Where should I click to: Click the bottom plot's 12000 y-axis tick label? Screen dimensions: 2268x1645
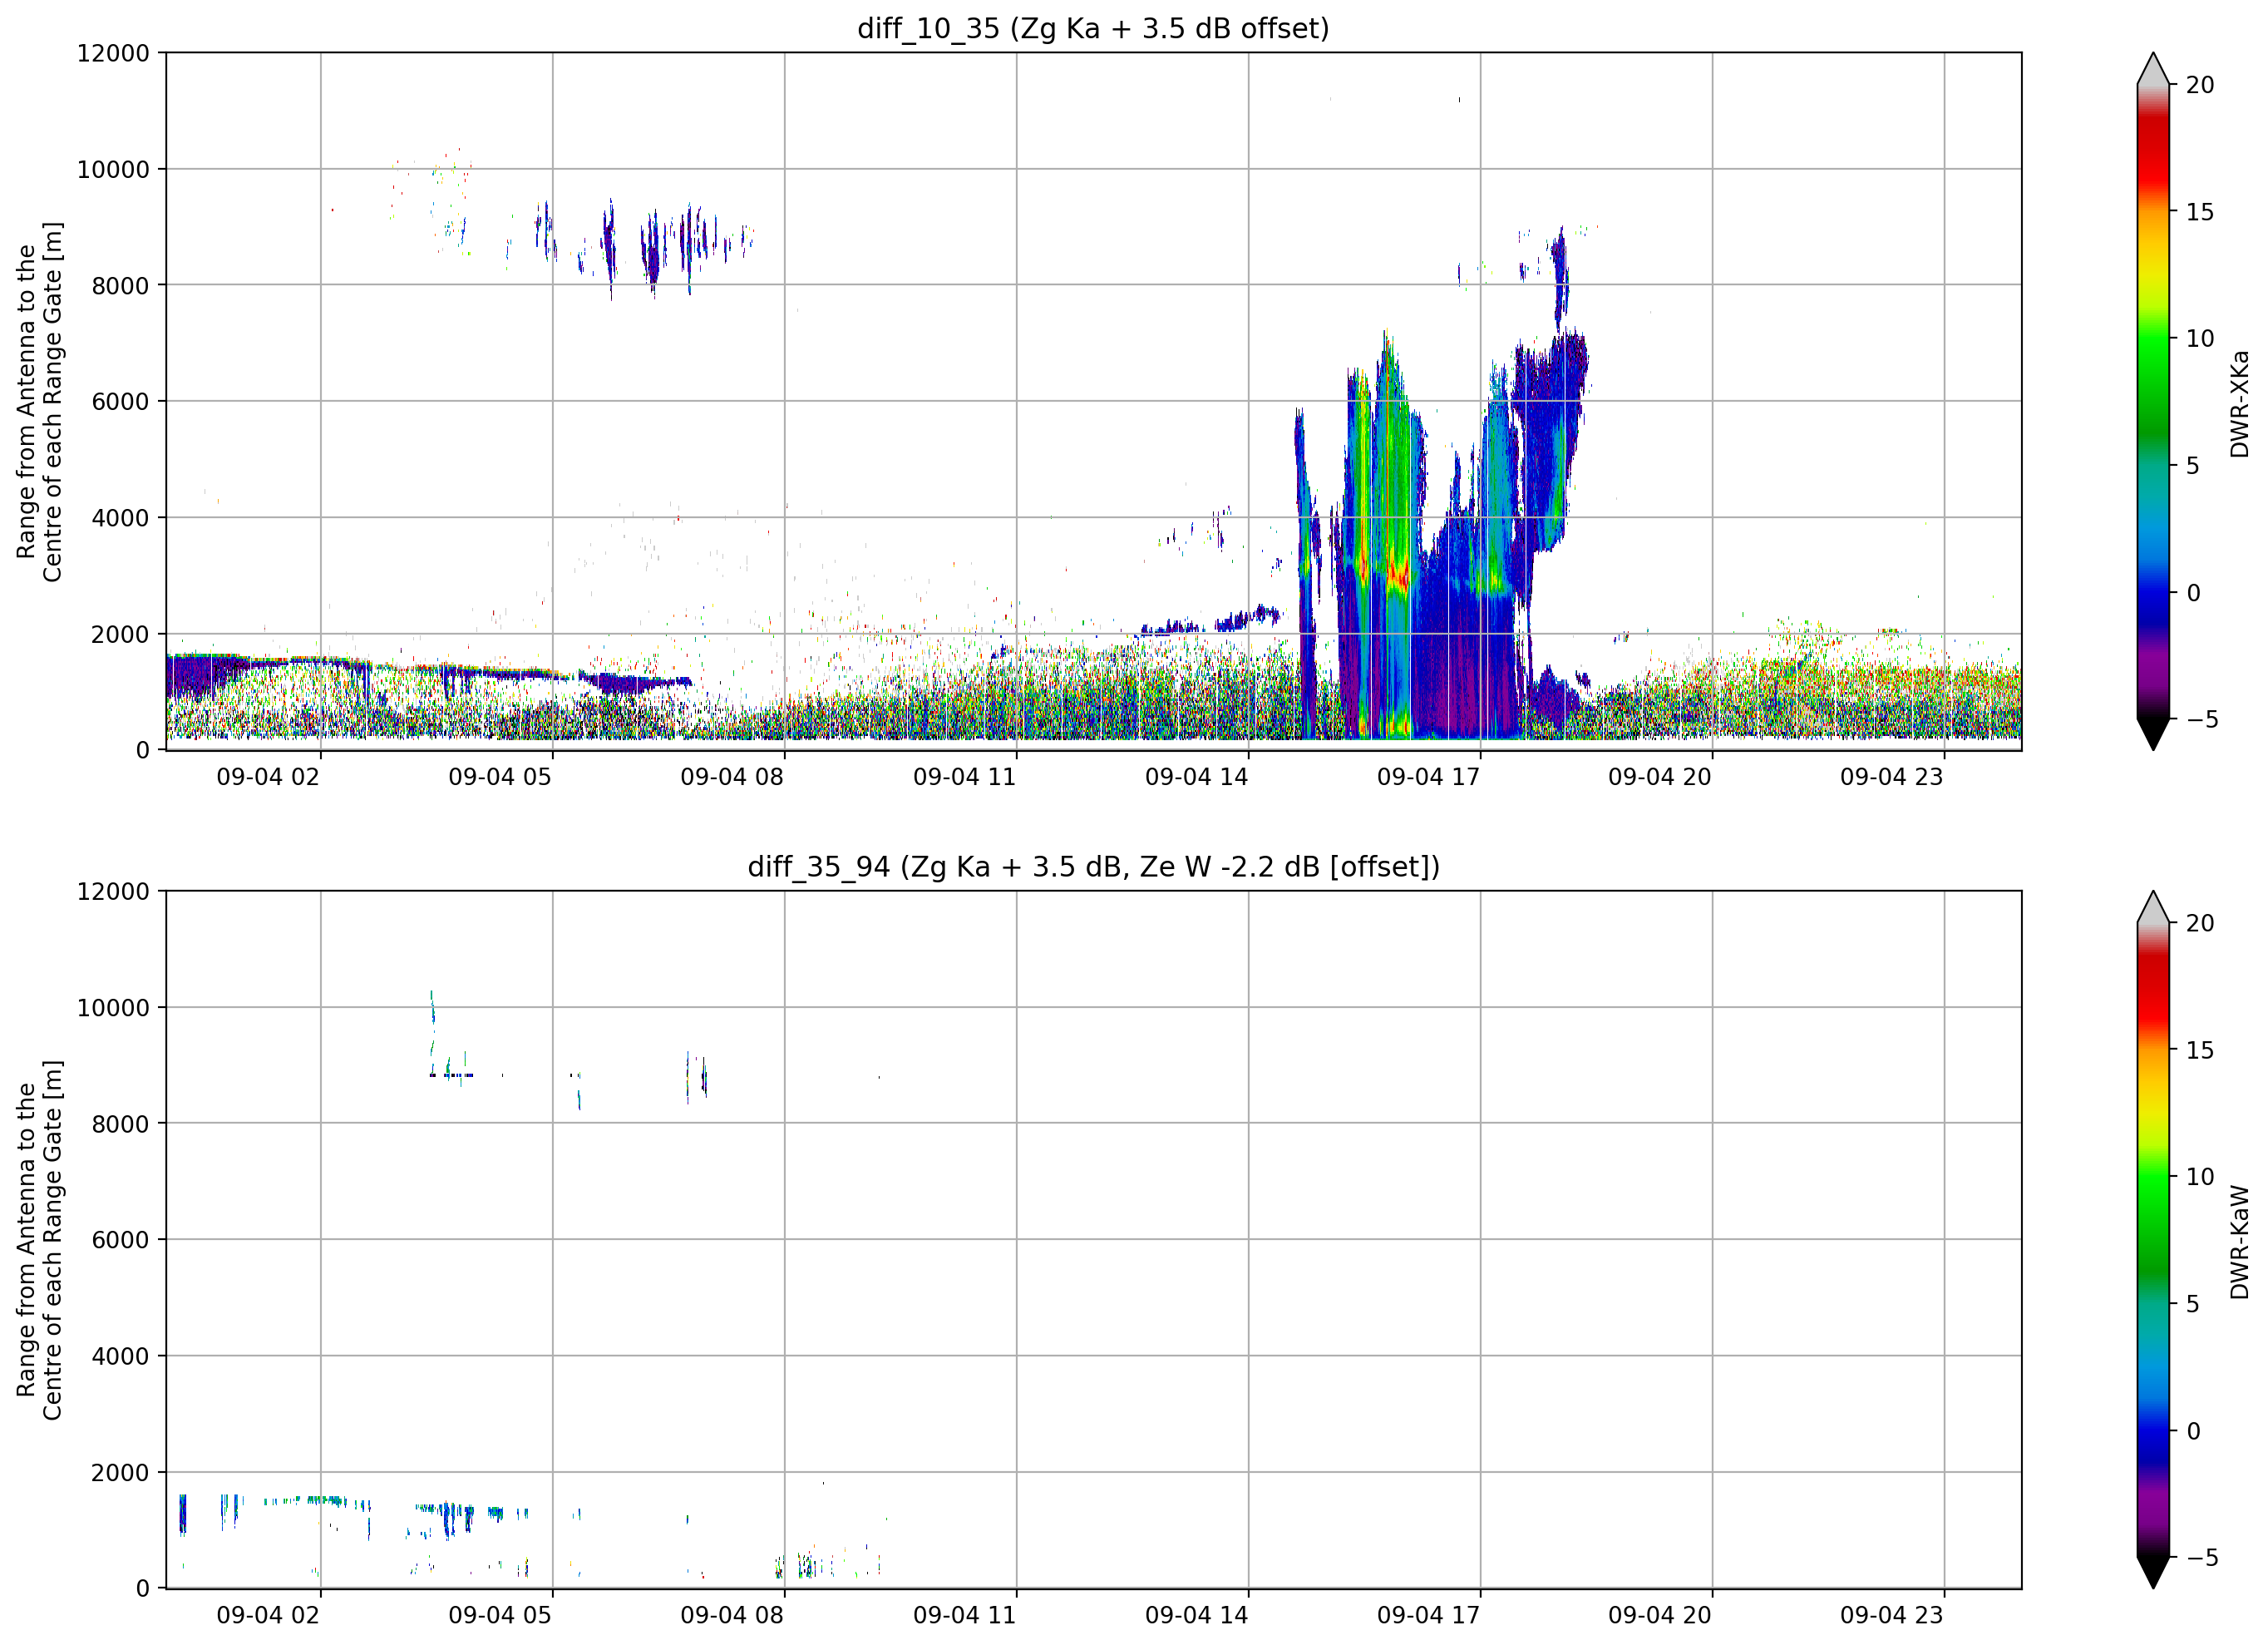(x=113, y=892)
